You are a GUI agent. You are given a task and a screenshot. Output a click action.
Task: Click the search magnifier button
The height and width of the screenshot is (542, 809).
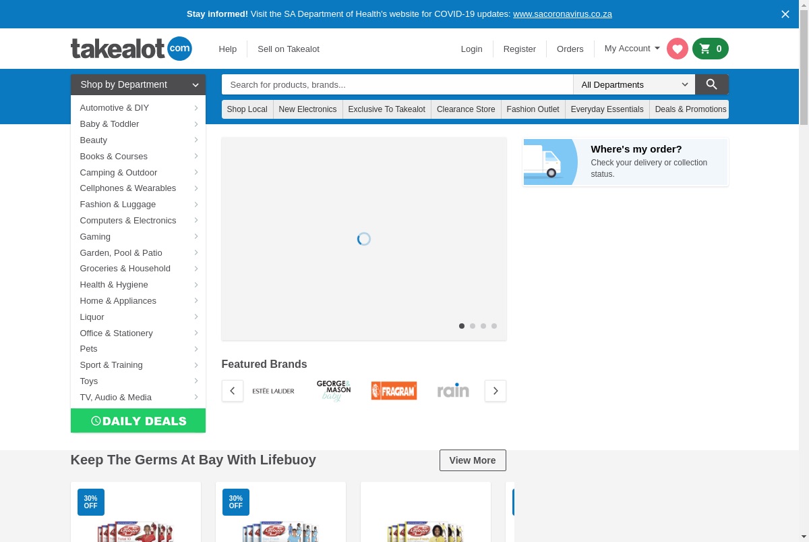(x=712, y=84)
